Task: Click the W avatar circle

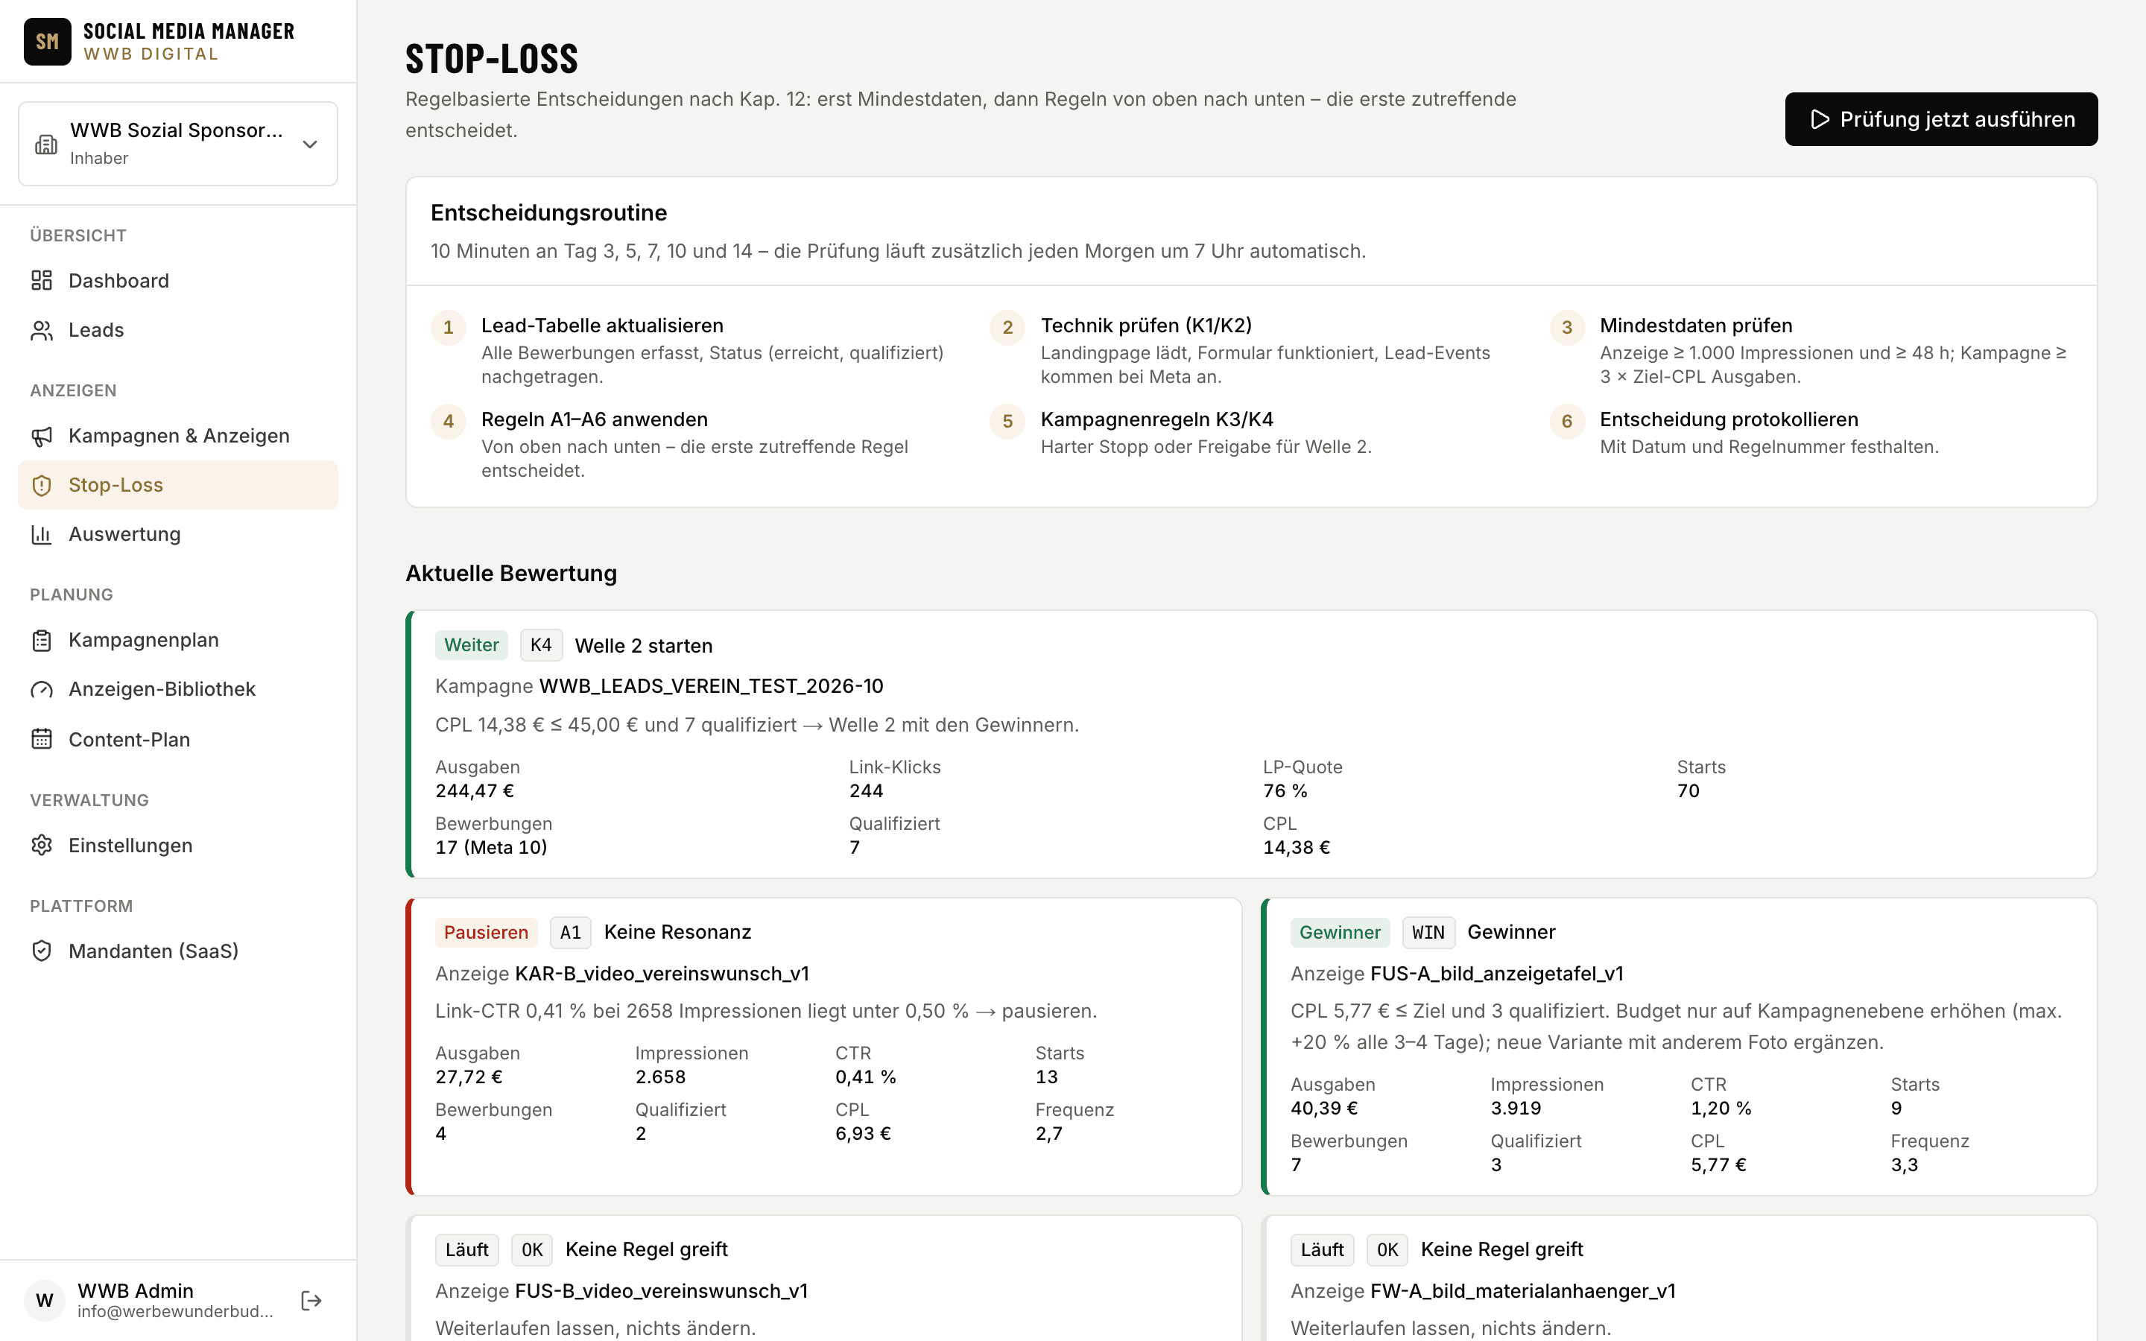Action: click(45, 1300)
